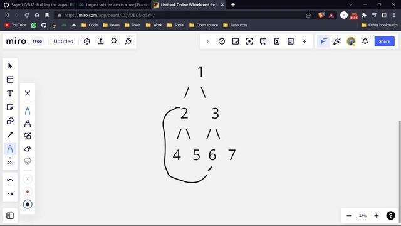Viewport: 401px width, 226px height.
Task: Export the board via upload icon
Action: (x=101, y=41)
